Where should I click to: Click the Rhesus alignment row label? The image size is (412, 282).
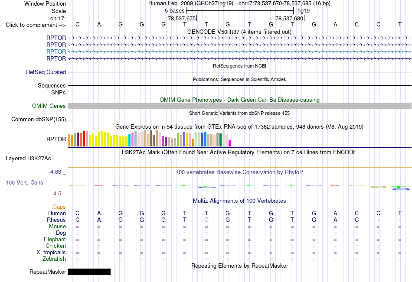56,220
